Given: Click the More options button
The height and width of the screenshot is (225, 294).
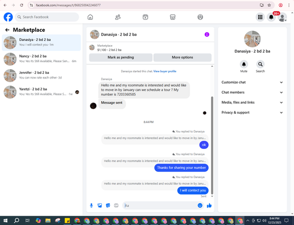Looking at the screenshot, I should click(x=182, y=57).
